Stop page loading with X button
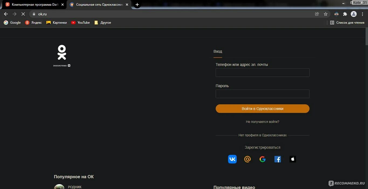 23,14
